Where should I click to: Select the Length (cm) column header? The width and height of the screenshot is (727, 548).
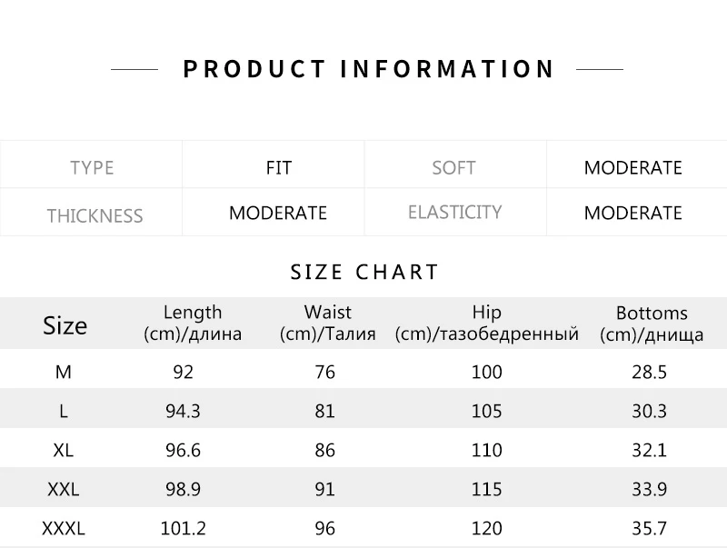(x=193, y=323)
